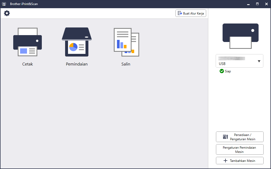Open the settings gear icon

[x=7, y=13]
